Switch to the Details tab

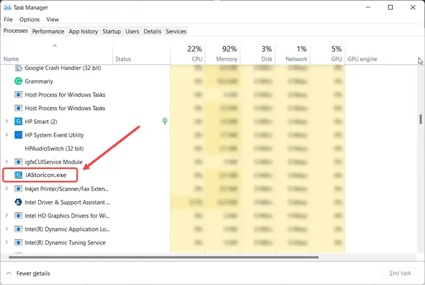(x=152, y=32)
